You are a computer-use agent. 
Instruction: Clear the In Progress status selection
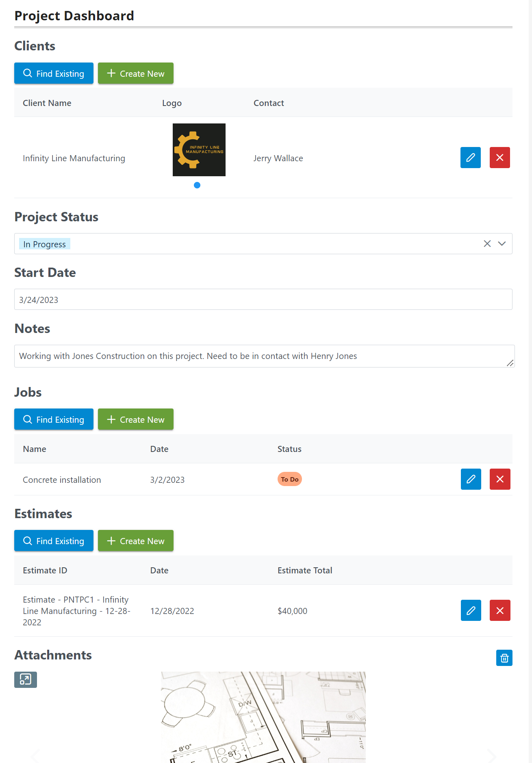(x=487, y=244)
